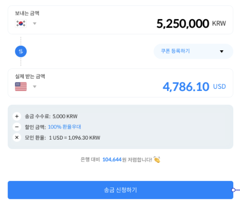Click the 104,644 savings amount text
This screenshot has width=240, height=203.
[112, 160]
